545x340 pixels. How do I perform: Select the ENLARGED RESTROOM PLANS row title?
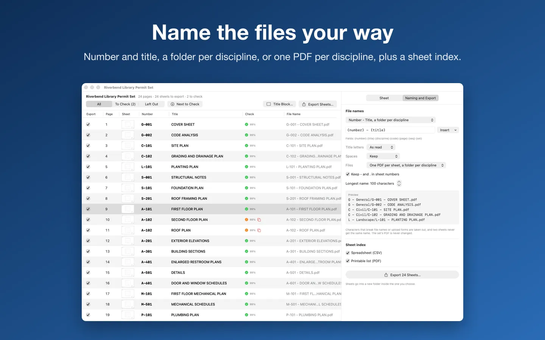tap(196, 262)
